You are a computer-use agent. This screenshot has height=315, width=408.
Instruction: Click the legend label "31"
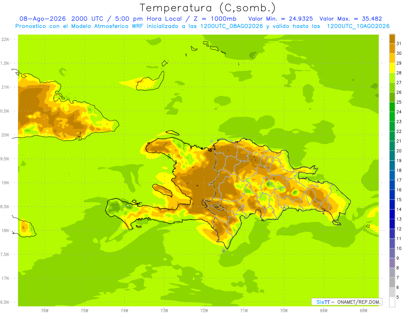point(399,43)
